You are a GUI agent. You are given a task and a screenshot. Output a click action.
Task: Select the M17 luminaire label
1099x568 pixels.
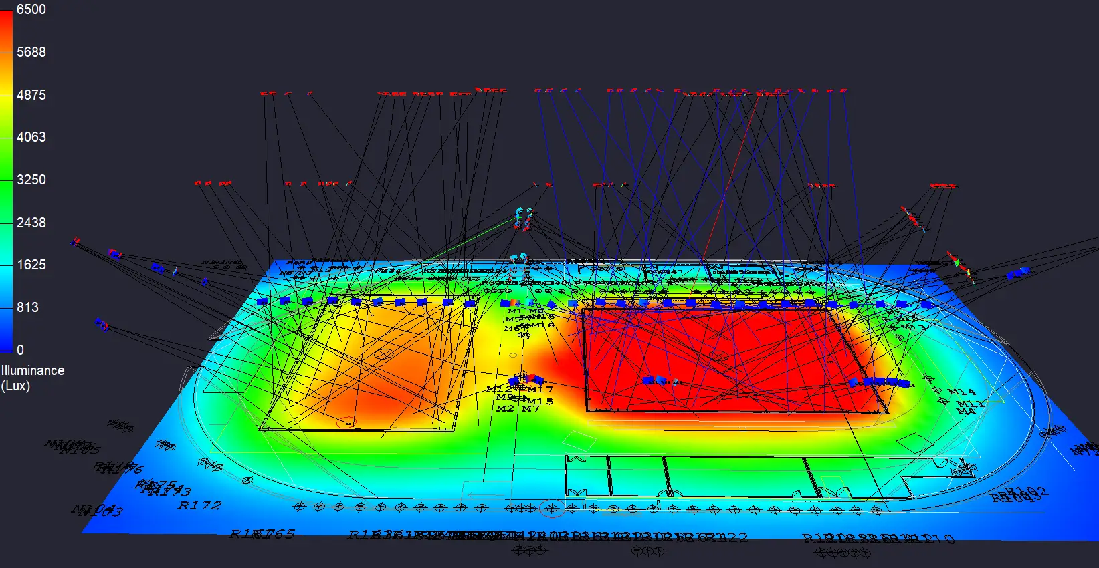(x=540, y=389)
